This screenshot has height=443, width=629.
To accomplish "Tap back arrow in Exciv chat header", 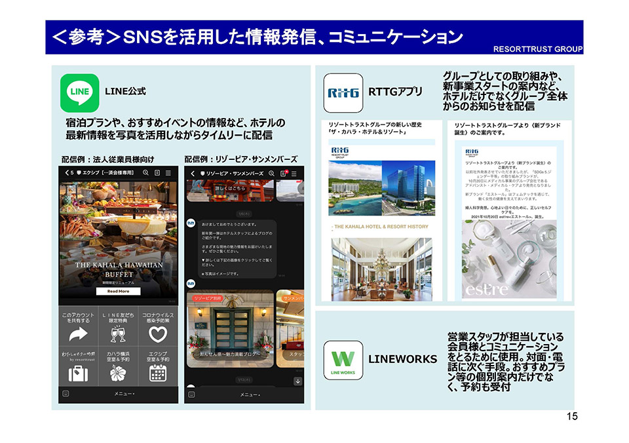I will coord(67,172).
